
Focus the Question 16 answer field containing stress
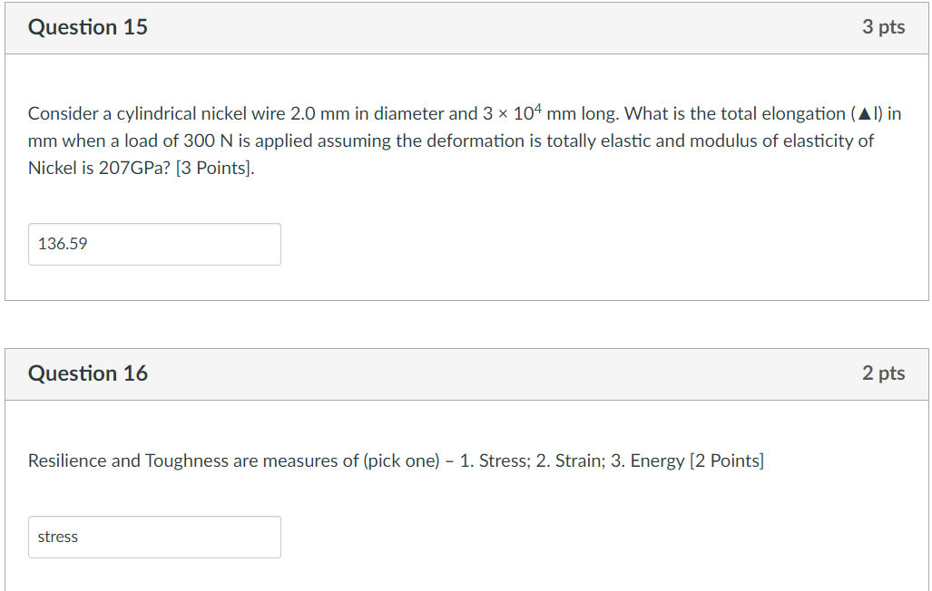[x=154, y=537]
